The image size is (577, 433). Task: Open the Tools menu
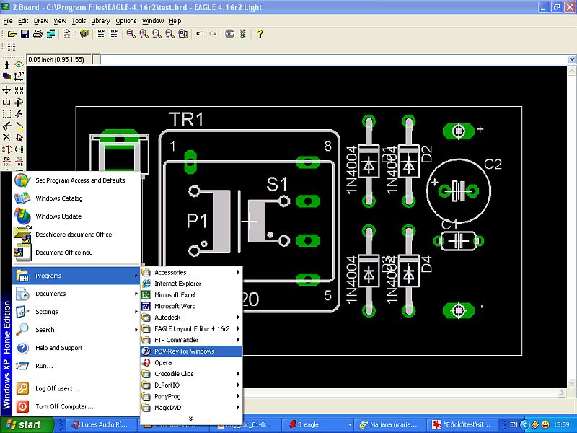79,21
